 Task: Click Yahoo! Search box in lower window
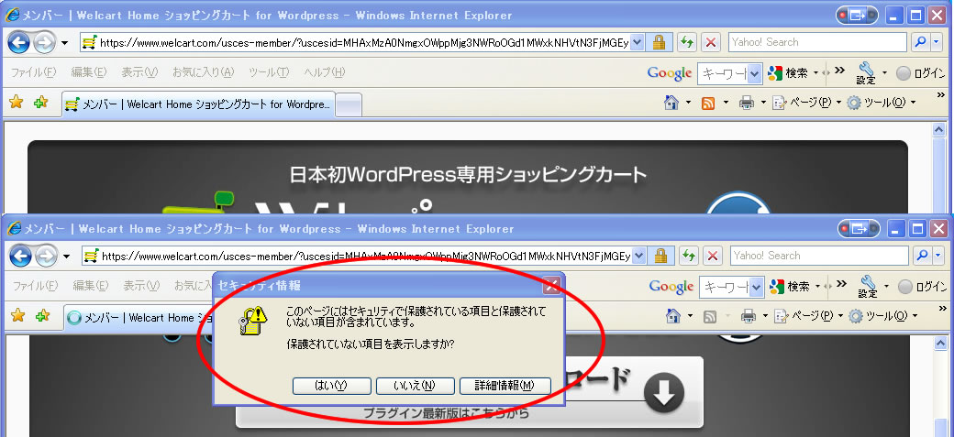click(819, 256)
